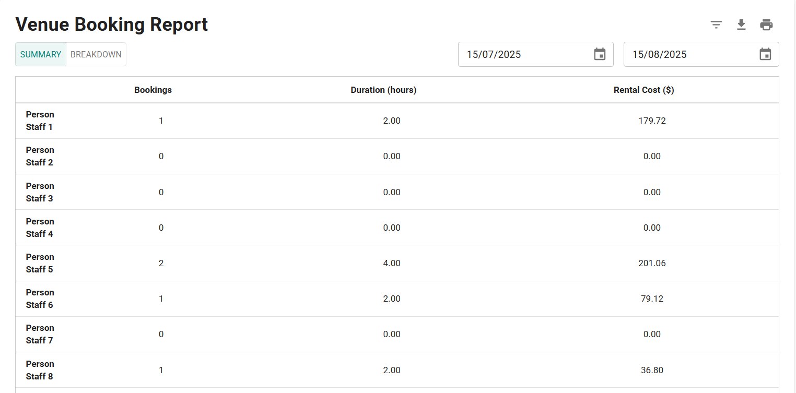Download the venue booking report
Screen dimensions: 796x393
tap(741, 25)
